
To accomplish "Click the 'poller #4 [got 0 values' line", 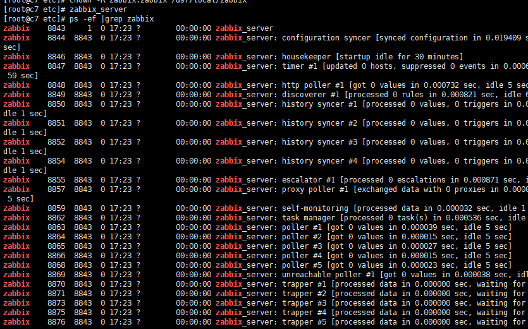I will pos(396,255).
